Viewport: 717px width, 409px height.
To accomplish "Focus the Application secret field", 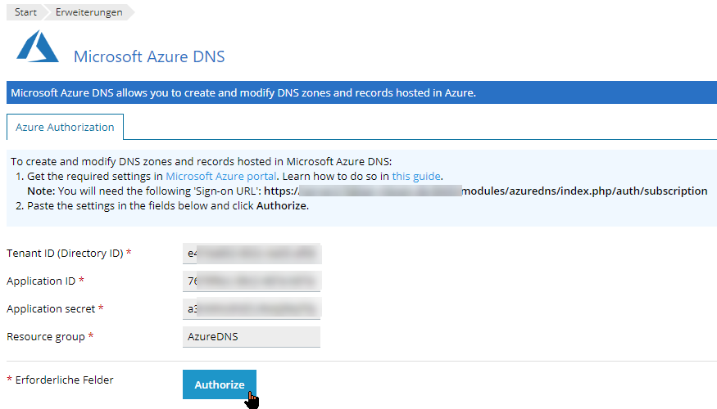I will tap(252, 309).
